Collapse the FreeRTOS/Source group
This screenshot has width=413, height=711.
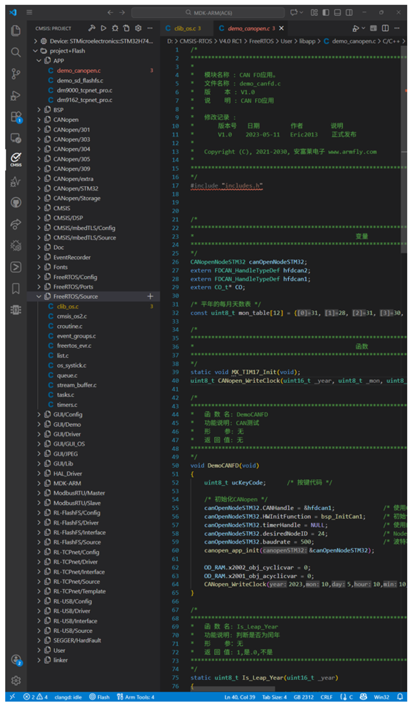point(75,297)
